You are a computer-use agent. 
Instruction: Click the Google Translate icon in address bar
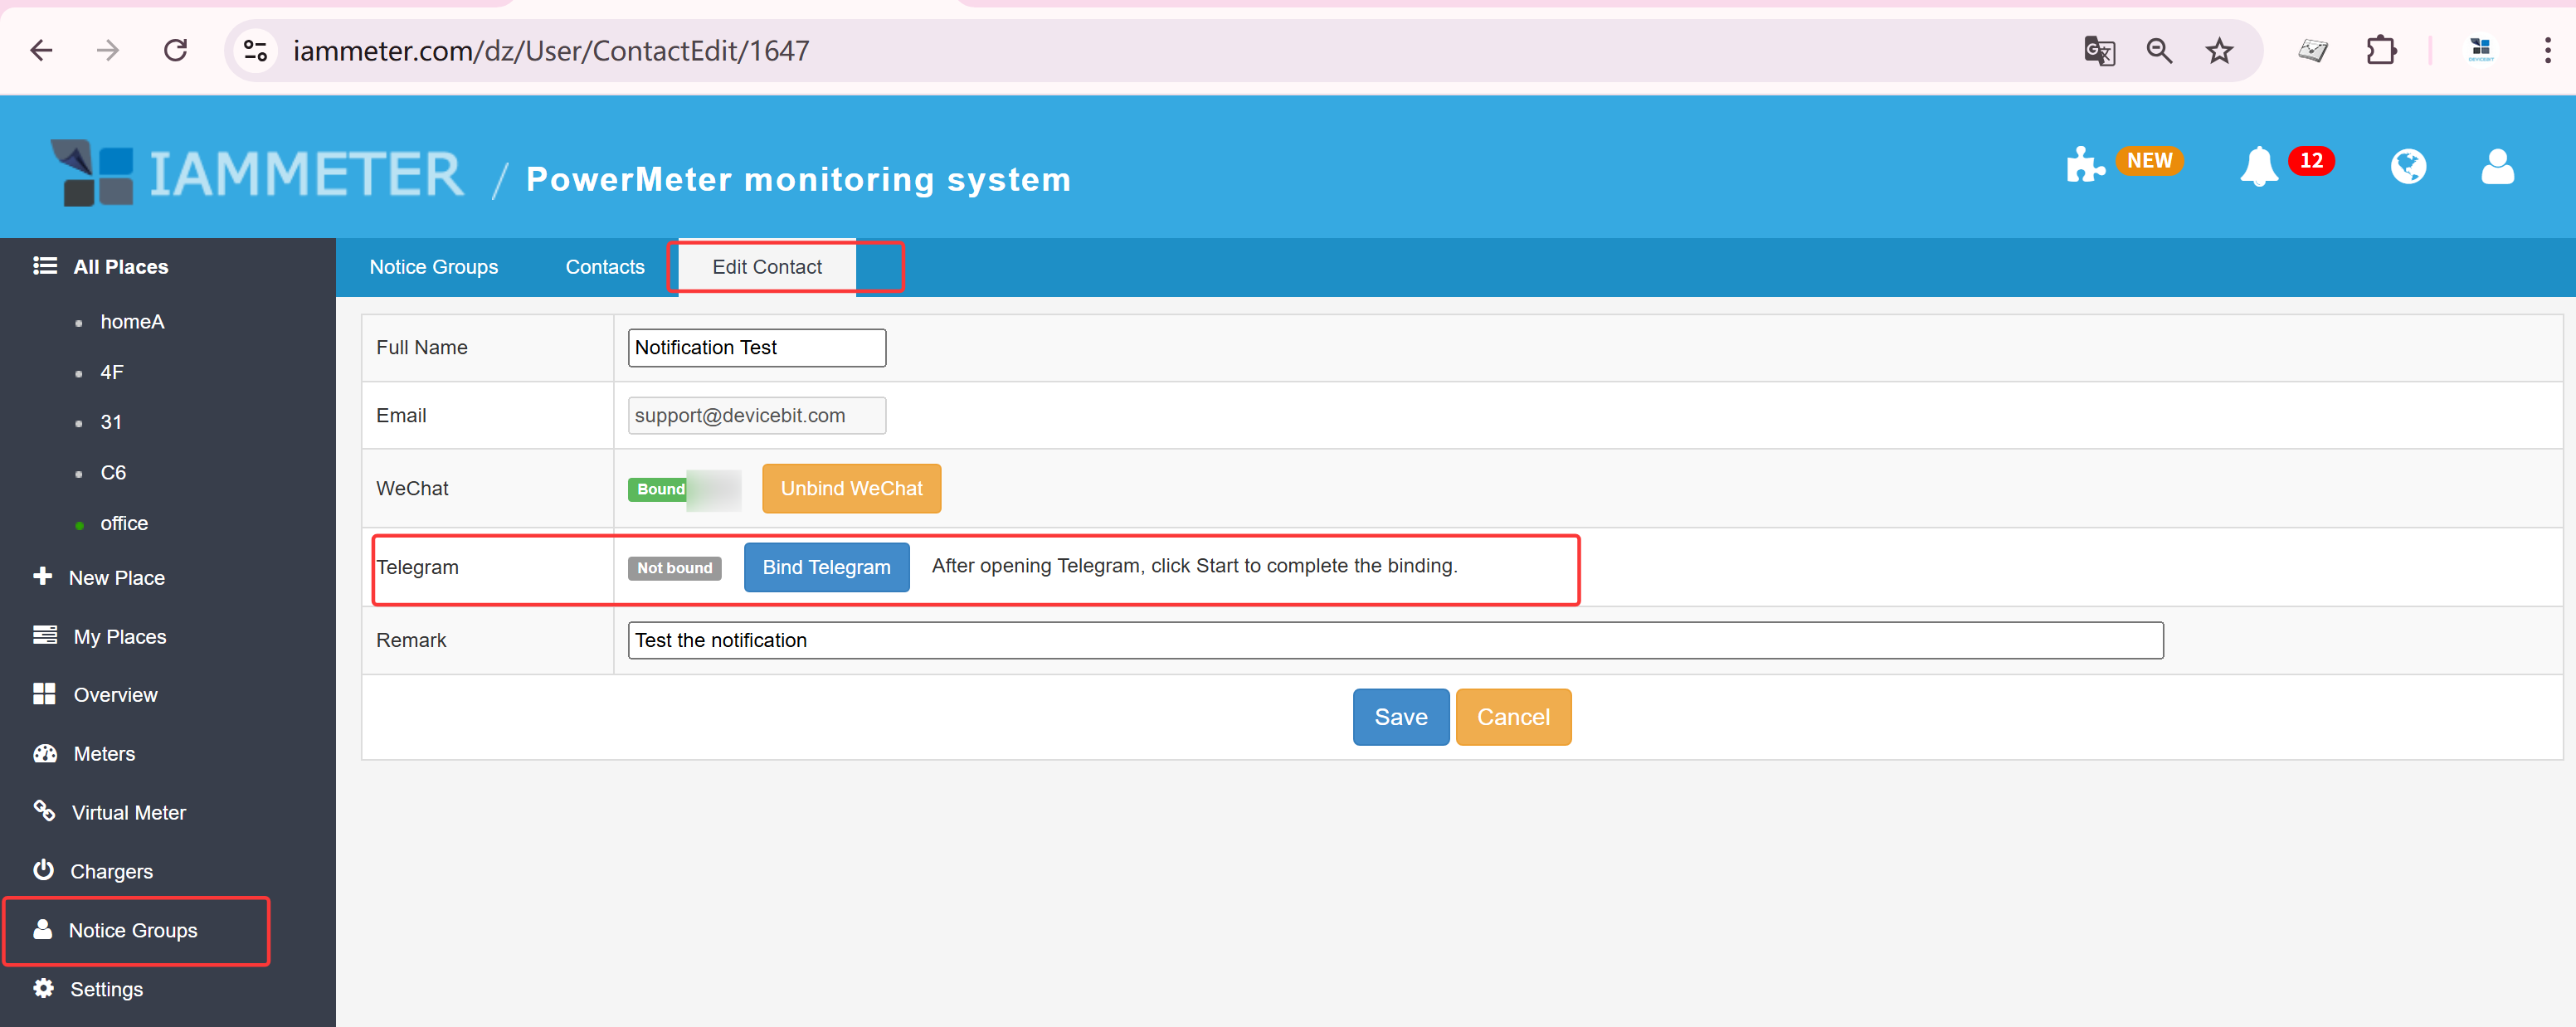click(x=2099, y=50)
